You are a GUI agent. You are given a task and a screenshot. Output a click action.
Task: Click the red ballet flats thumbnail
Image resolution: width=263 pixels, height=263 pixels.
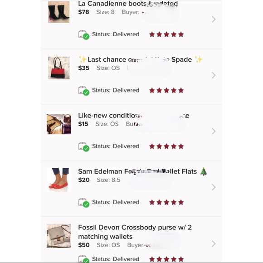(x=58, y=180)
